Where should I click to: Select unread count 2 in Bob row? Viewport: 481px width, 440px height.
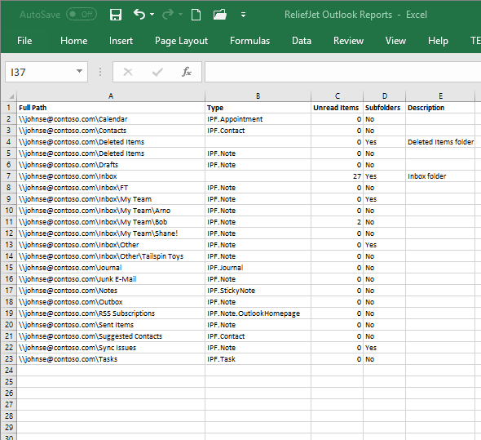pos(338,222)
